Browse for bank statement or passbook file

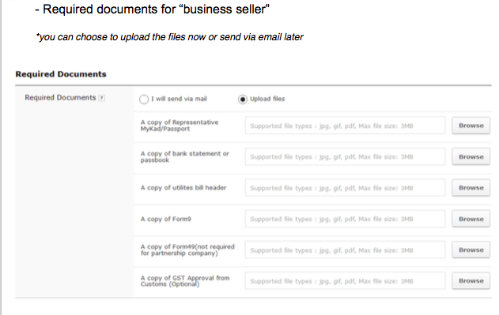point(471,156)
